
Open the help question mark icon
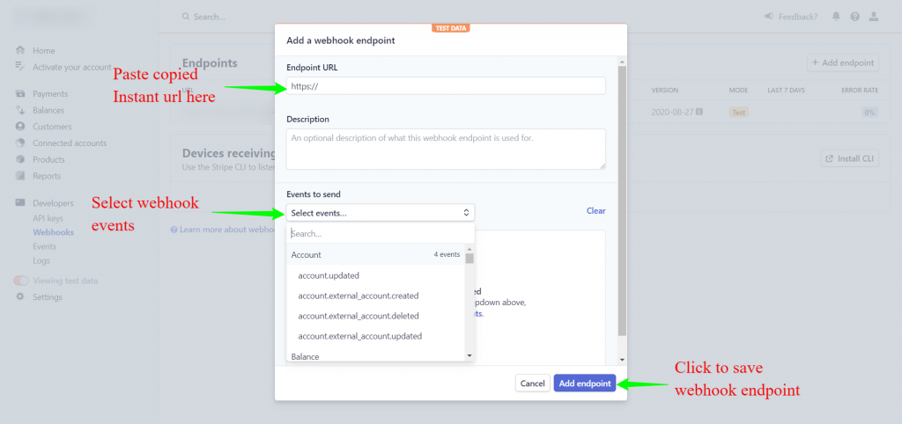click(x=854, y=17)
